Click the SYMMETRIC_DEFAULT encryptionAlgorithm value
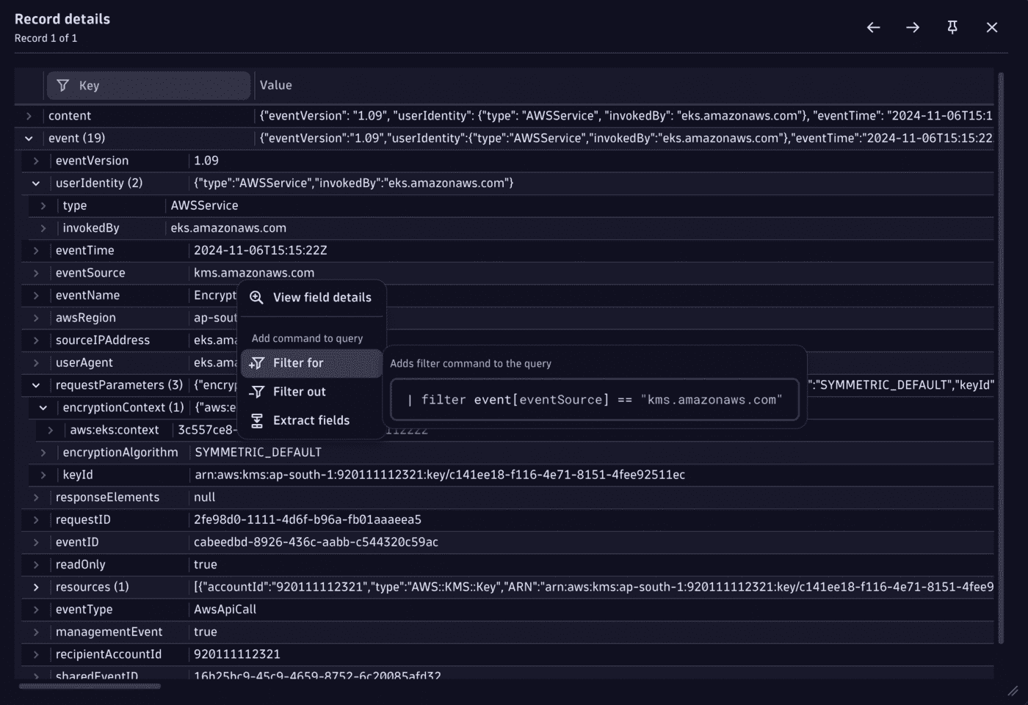 coord(258,453)
